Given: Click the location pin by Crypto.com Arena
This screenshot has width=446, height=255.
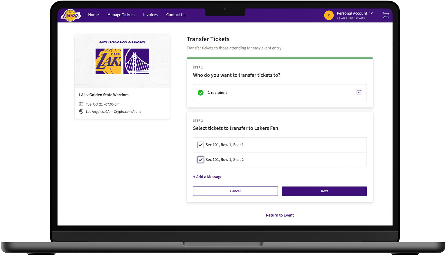Looking at the screenshot, I should coord(81,112).
